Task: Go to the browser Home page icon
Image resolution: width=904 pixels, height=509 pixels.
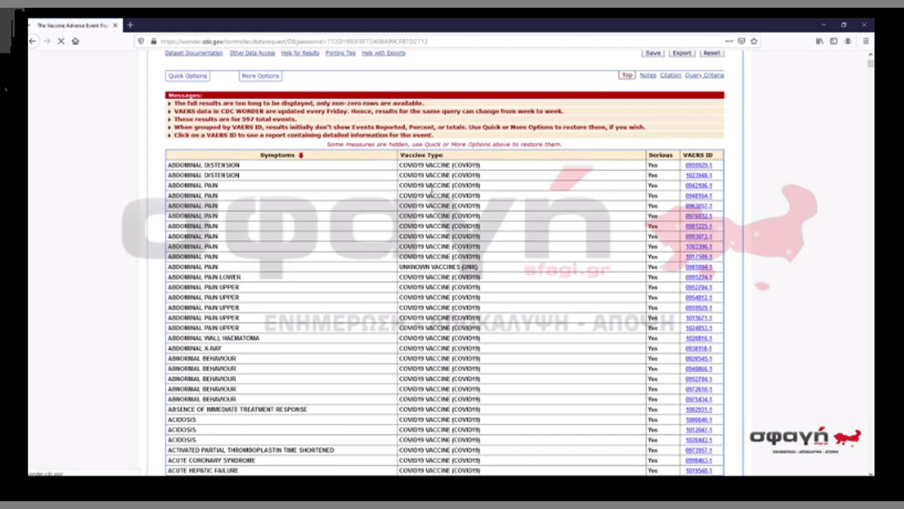Action: [76, 41]
